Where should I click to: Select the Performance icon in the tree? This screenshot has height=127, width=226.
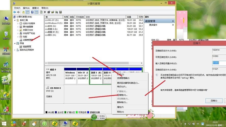[x=21, y=37]
